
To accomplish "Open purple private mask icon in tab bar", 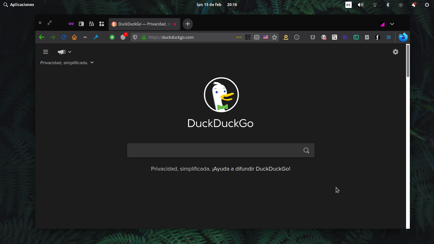I will click(71, 24).
